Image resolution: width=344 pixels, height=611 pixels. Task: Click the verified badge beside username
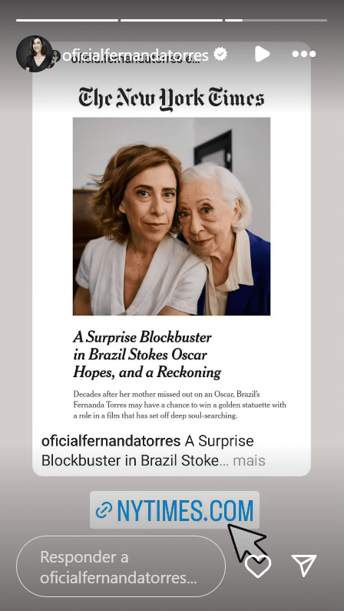(221, 55)
